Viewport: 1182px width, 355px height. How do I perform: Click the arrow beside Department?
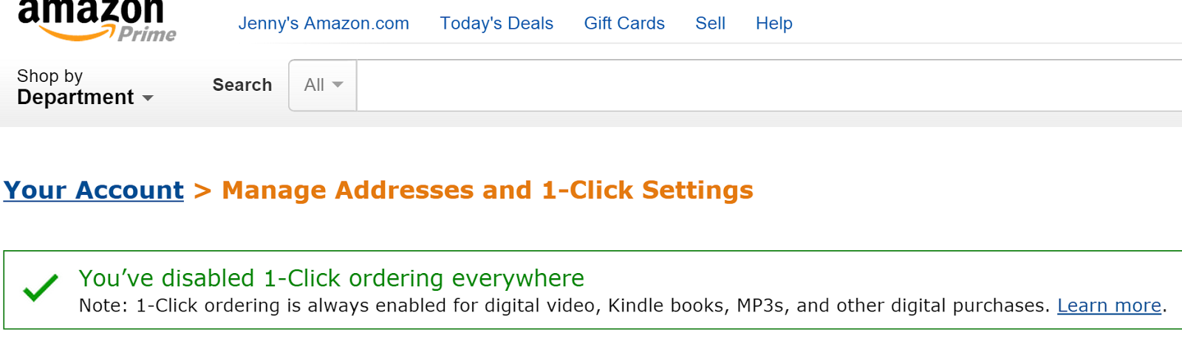tap(148, 98)
